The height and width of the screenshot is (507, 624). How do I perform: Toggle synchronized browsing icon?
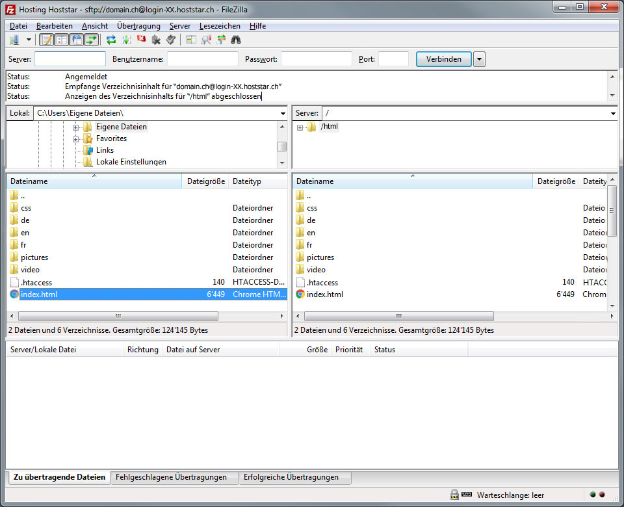click(221, 40)
